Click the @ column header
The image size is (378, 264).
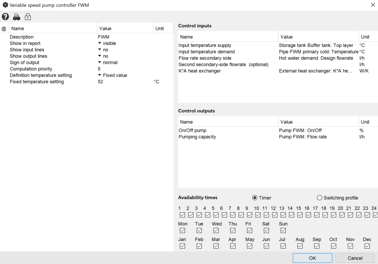click(4, 28)
